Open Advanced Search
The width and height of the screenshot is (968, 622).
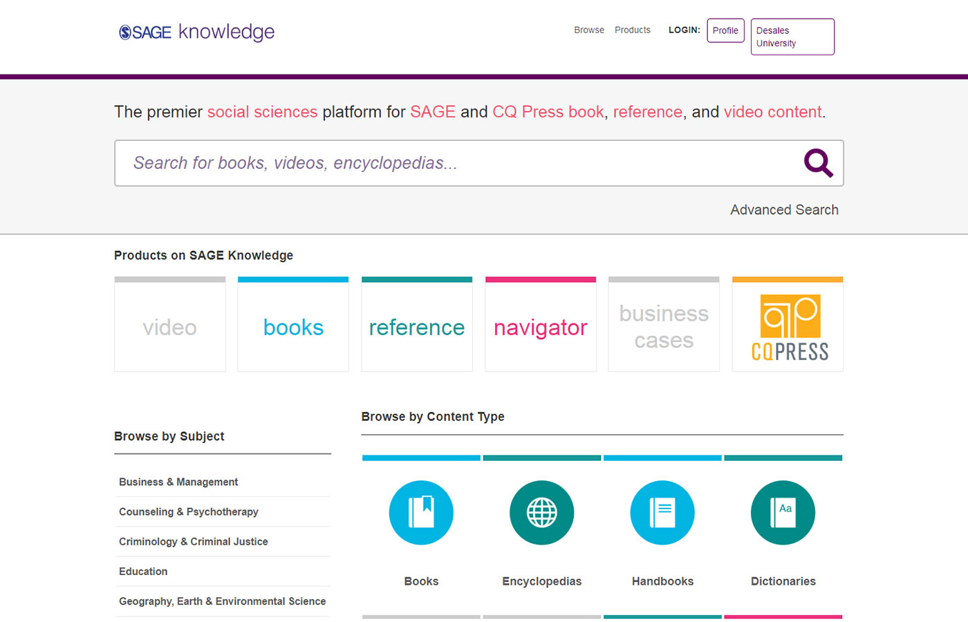784,210
